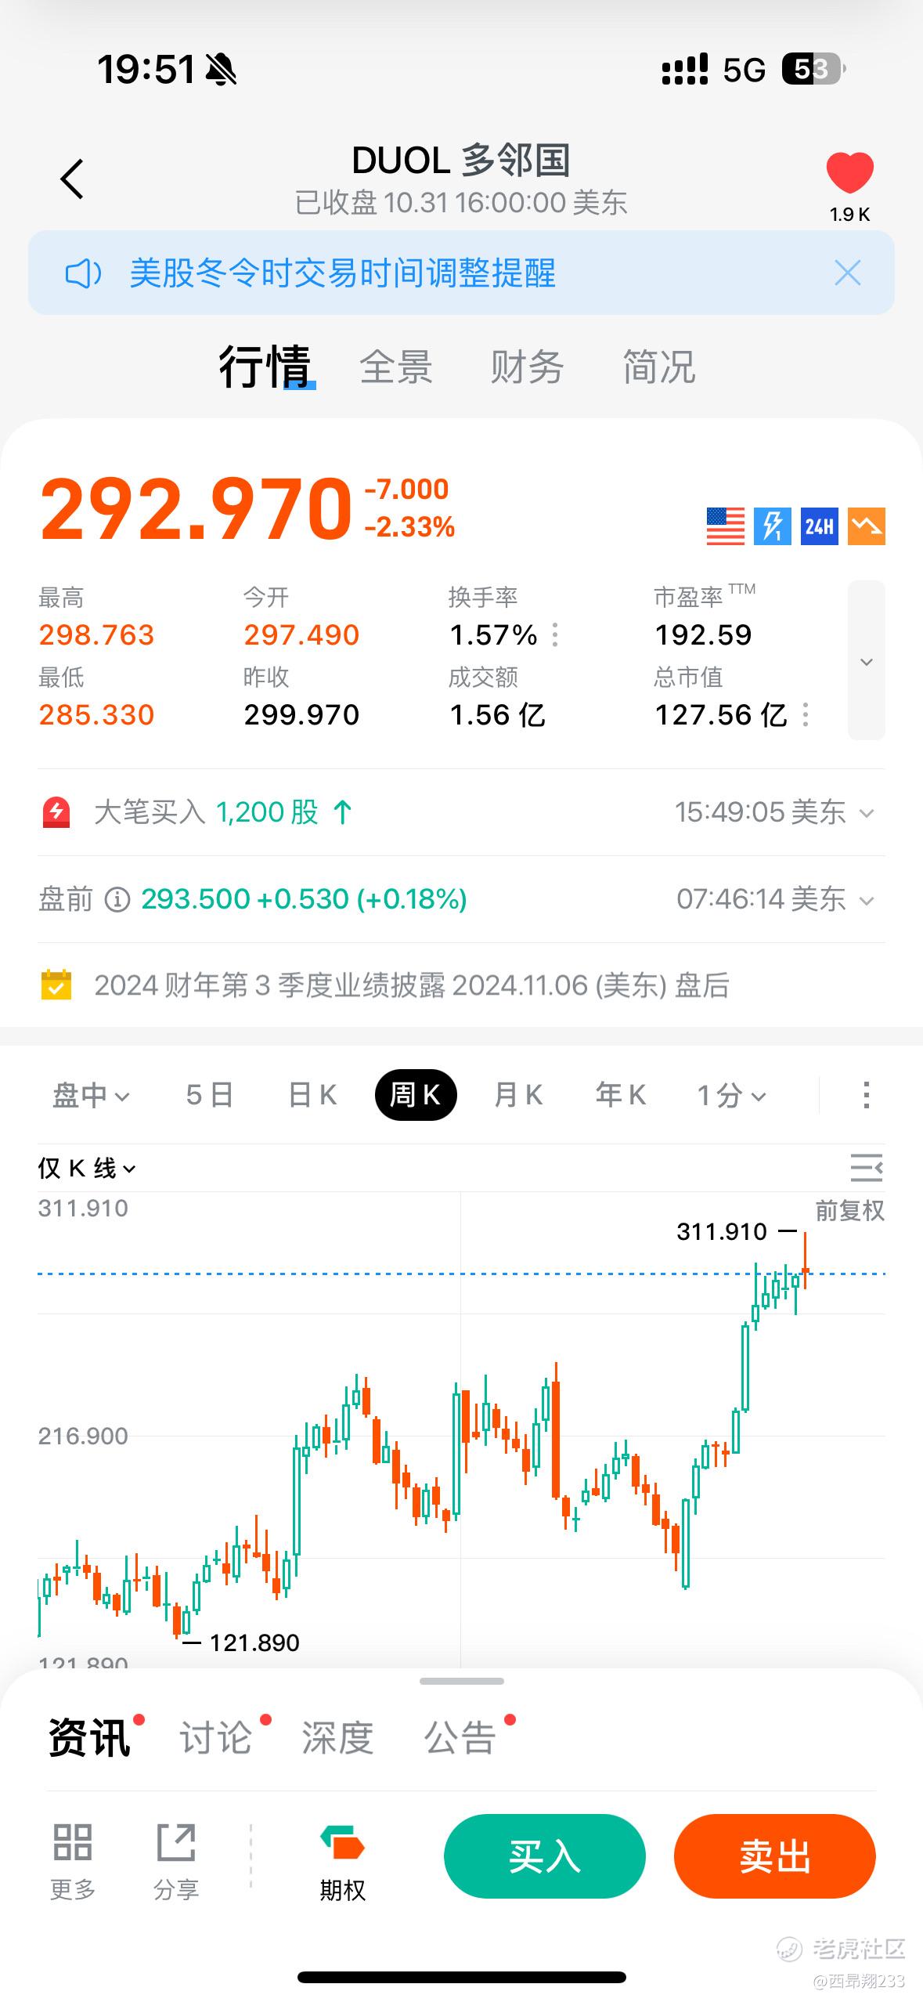Tap the yellow calendar earnings icon
This screenshot has height=2002, width=923.
[x=56, y=985]
